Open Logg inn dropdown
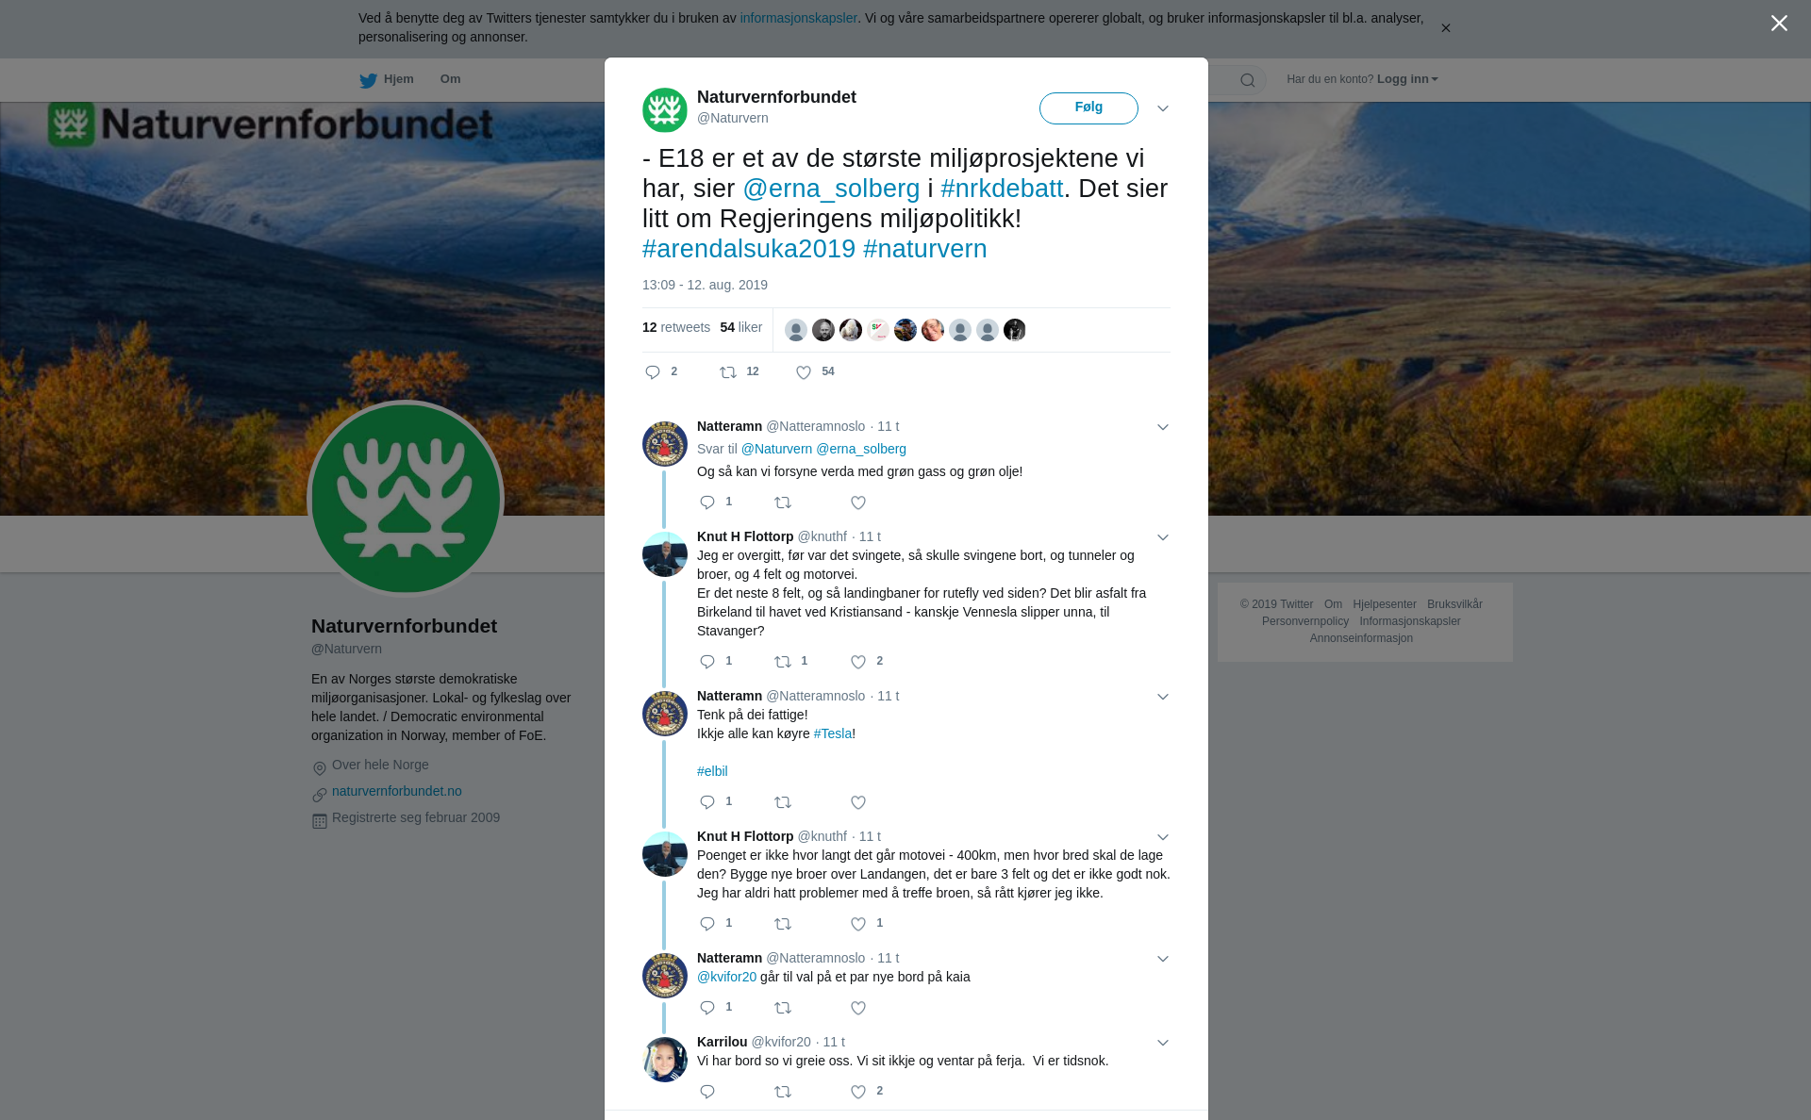This screenshot has width=1811, height=1120. (1407, 79)
